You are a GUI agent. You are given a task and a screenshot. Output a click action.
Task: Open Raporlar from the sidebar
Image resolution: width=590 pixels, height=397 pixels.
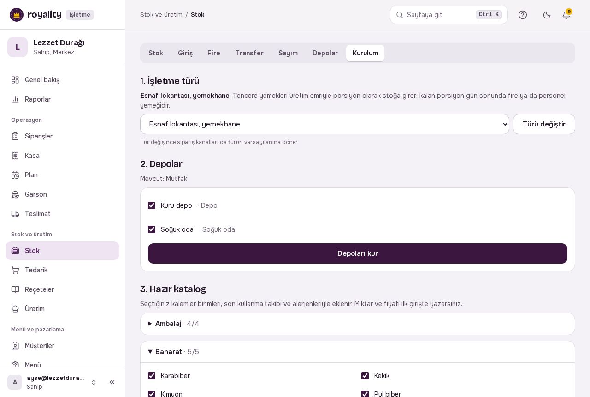(x=62, y=99)
